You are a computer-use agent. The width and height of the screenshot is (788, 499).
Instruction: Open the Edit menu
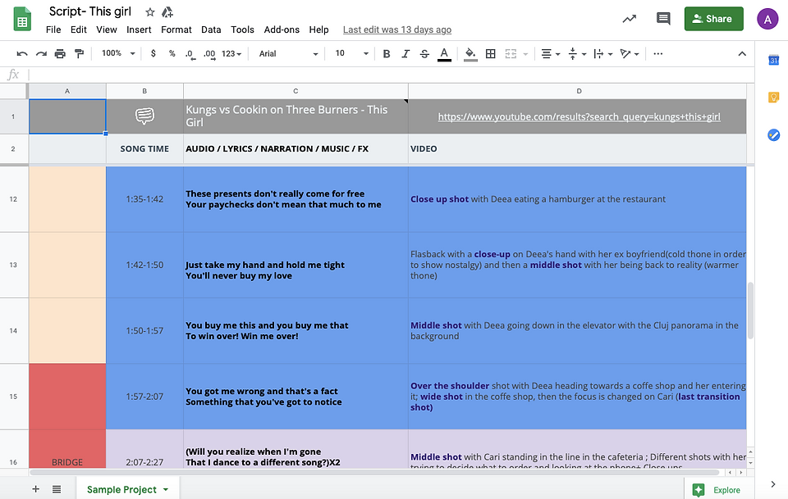pyautogui.click(x=79, y=29)
